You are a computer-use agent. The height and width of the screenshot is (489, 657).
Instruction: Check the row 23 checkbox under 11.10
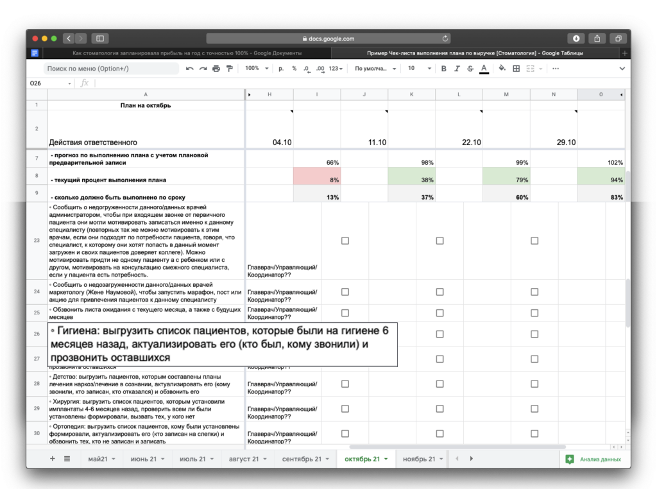point(345,241)
